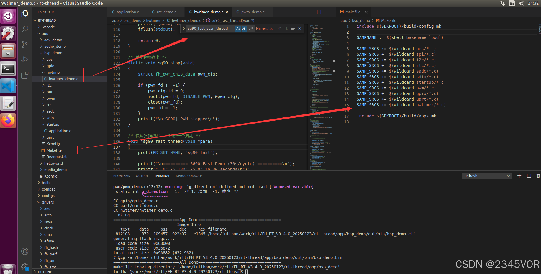
Task: Toggle Match Whole Word in find widget
Action: [245, 29]
